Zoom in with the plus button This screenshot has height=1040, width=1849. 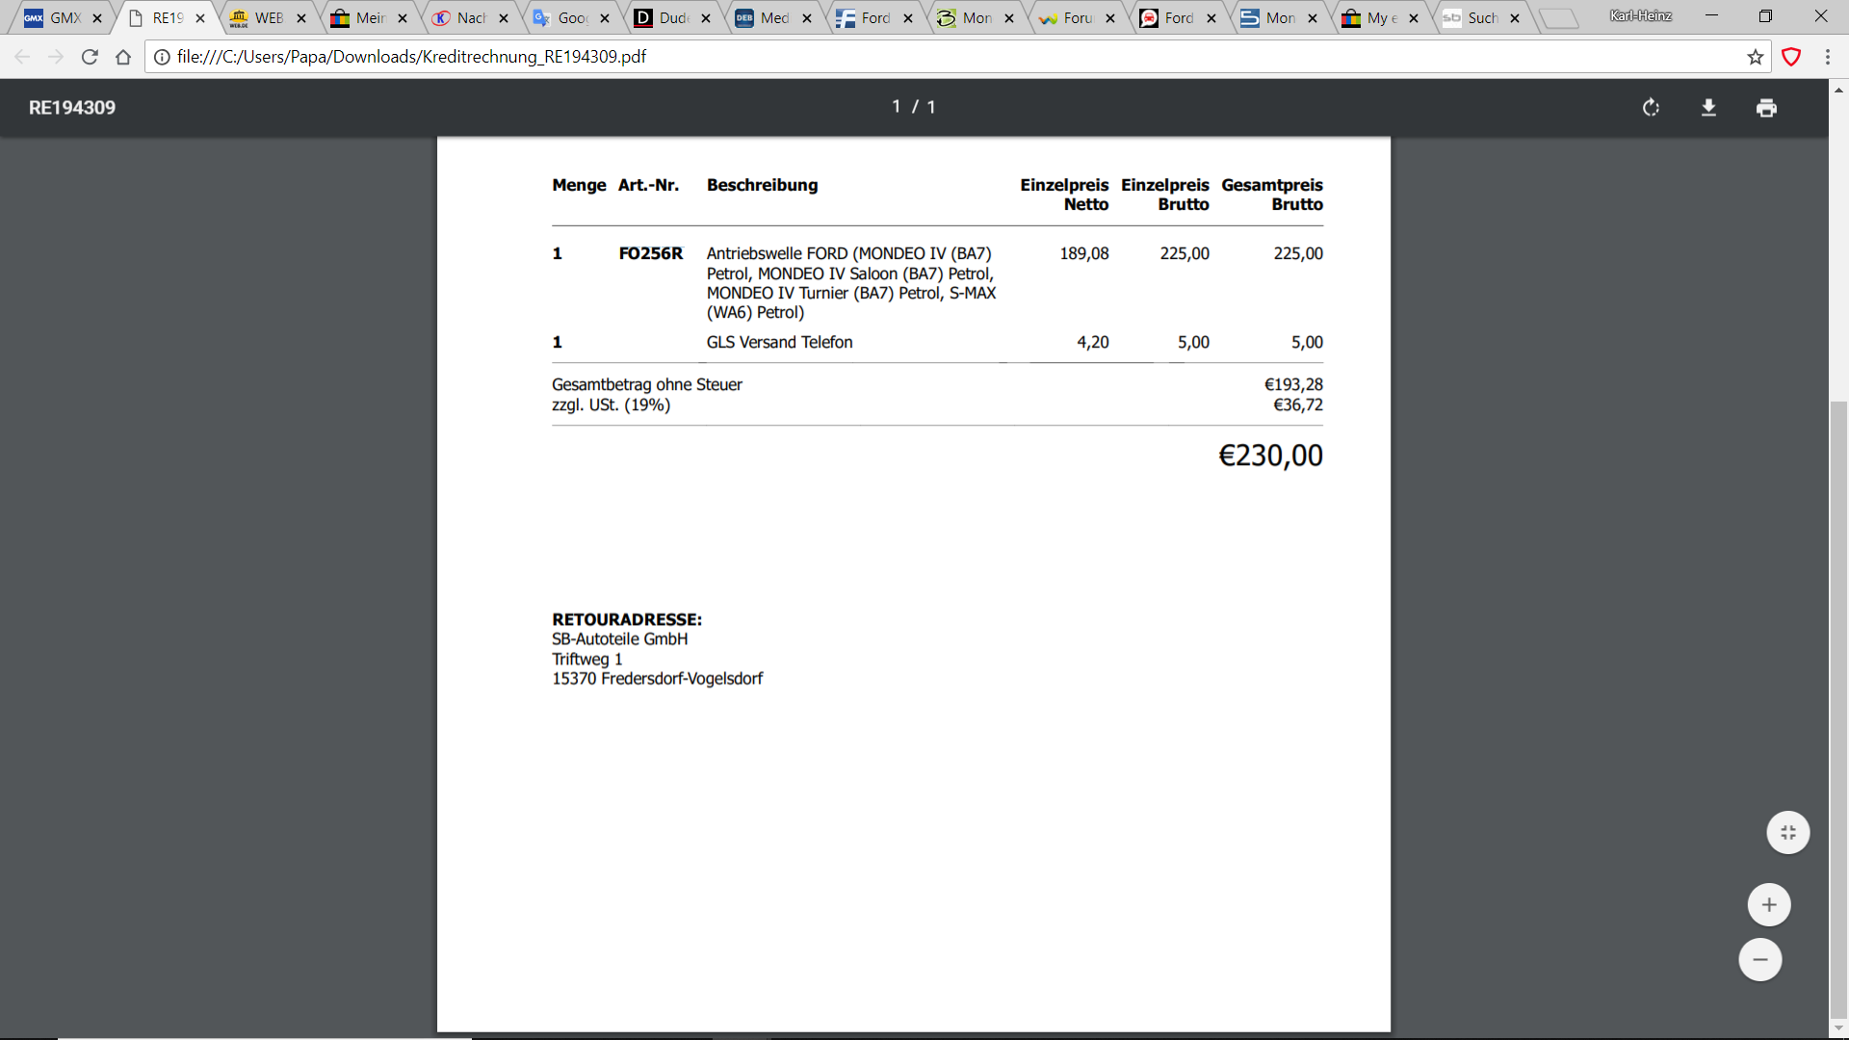pos(1769,905)
